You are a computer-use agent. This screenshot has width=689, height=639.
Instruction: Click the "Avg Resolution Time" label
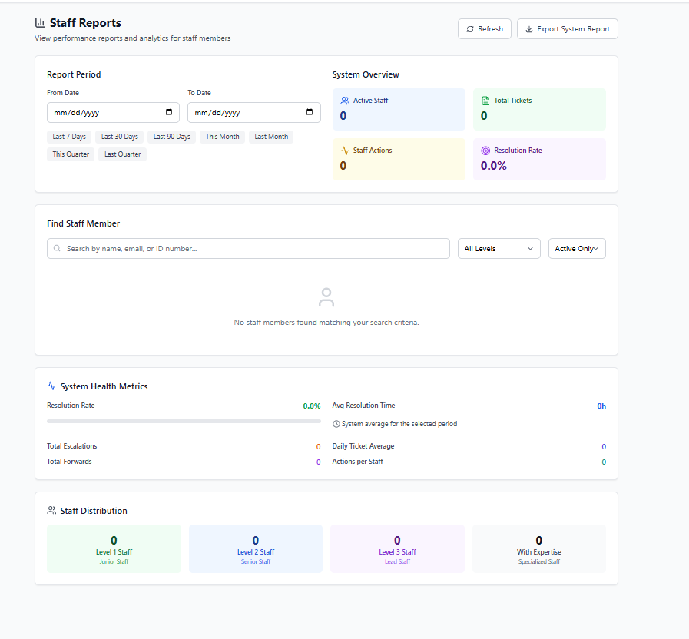point(363,406)
